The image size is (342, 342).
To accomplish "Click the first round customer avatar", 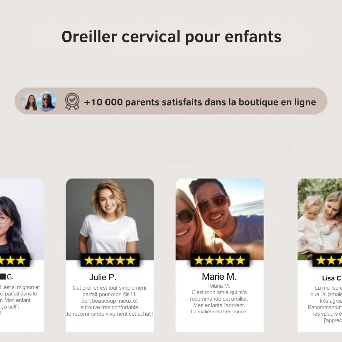I will [31, 102].
